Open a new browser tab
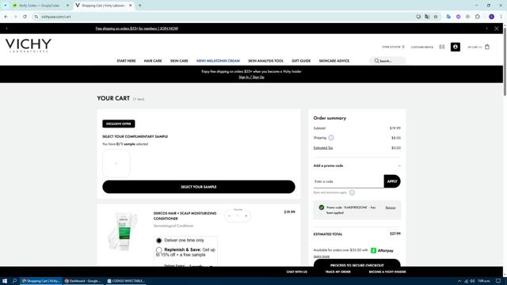The height and width of the screenshot is (285, 507). [139, 6]
